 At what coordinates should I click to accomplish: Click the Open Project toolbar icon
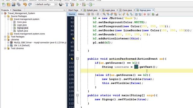(x=13, y=4)
